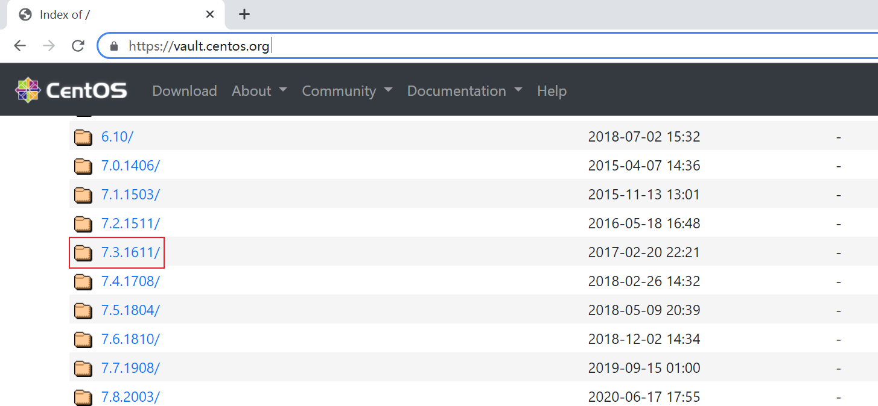Click the folder icon next to 7.0.1406/
This screenshot has height=406, width=878.
click(83, 166)
